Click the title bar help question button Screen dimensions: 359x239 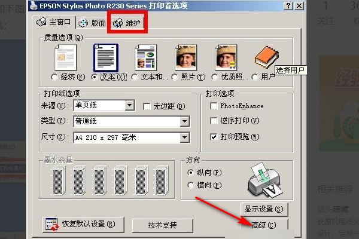[x=288, y=6]
